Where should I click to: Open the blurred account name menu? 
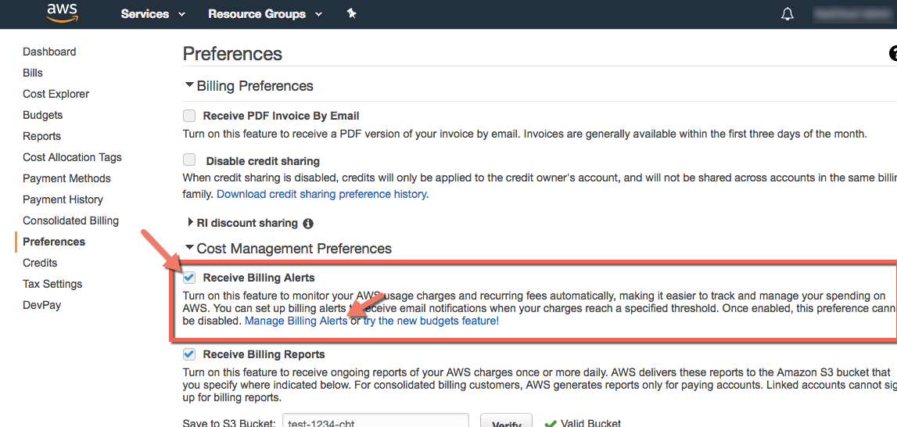coord(852,14)
